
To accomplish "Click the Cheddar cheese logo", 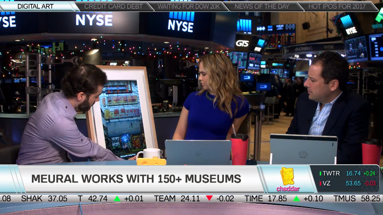I will point(288,179).
